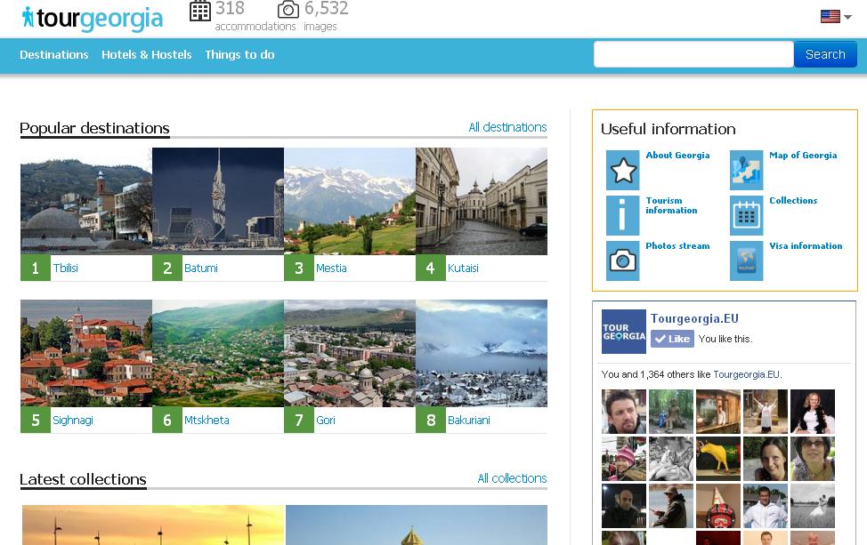The width and height of the screenshot is (867, 545).
Task: Click the Gori destination name
Action: point(326,421)
